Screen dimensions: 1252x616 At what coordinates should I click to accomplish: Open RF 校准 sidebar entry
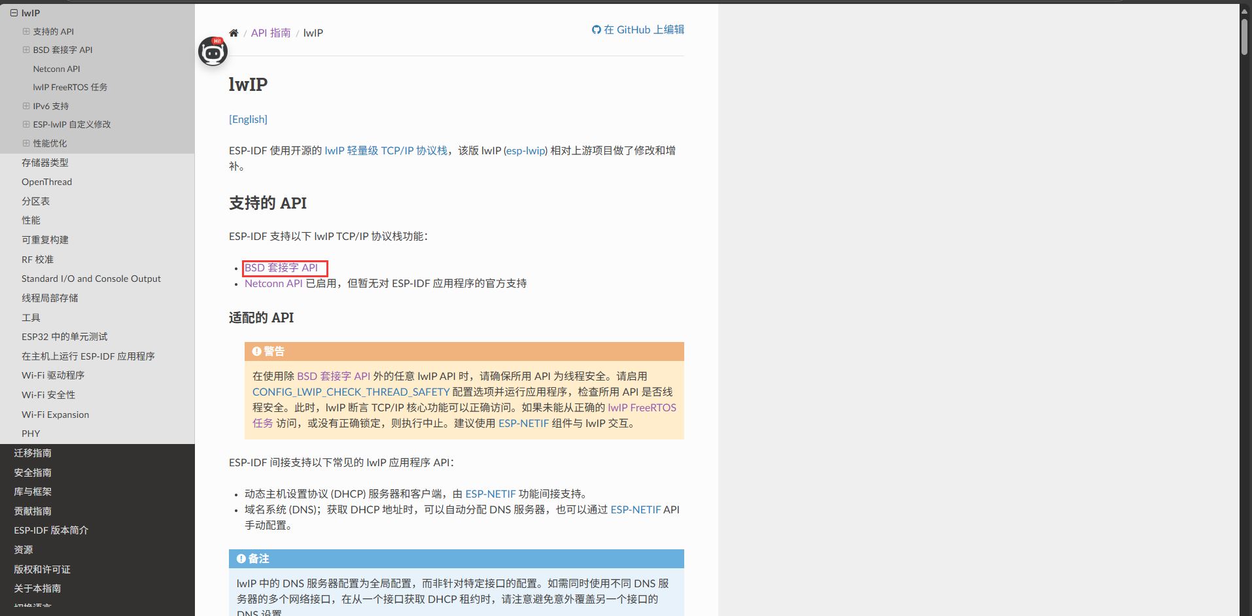[37, 260]
